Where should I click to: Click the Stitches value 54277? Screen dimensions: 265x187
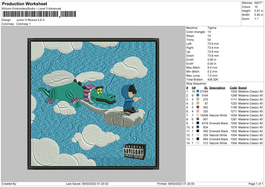click(258, 3)
